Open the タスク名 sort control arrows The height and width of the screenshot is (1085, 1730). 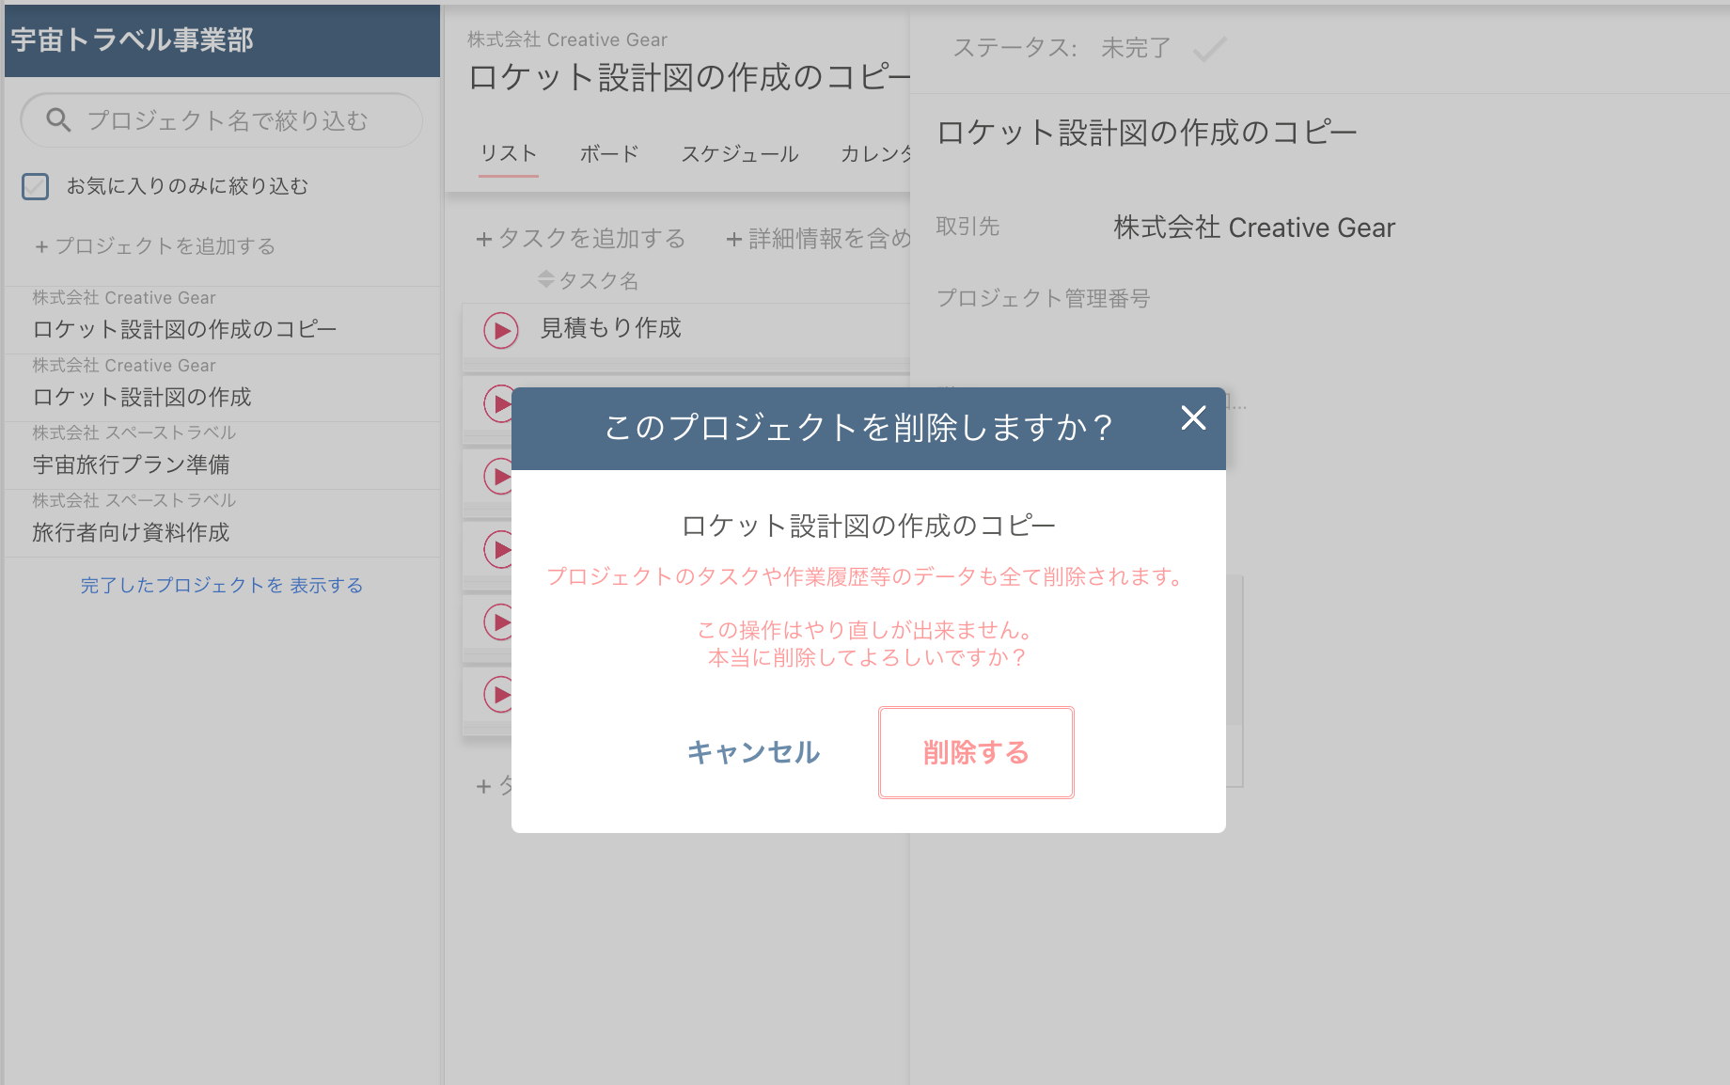pos(545,279)
